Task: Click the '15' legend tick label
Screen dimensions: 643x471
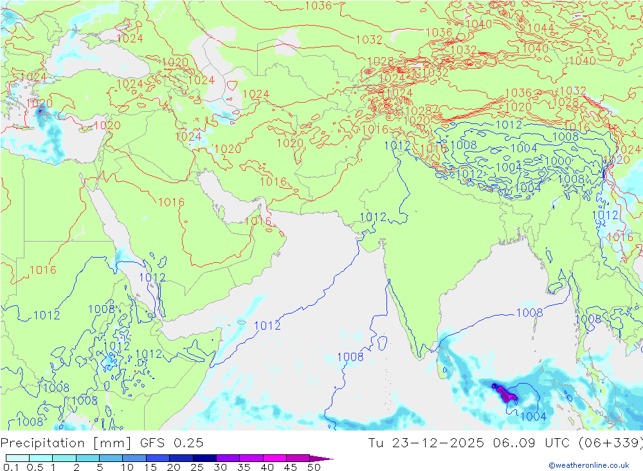Action: (150, 467)
